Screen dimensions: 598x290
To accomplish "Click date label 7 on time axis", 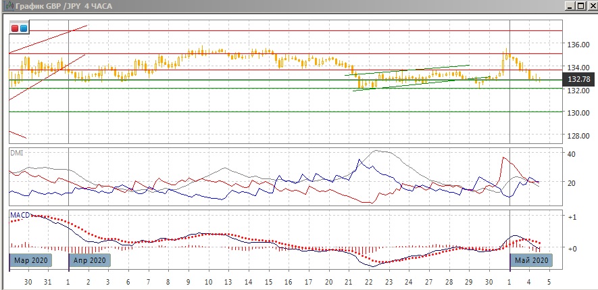I will click(149, 282).
